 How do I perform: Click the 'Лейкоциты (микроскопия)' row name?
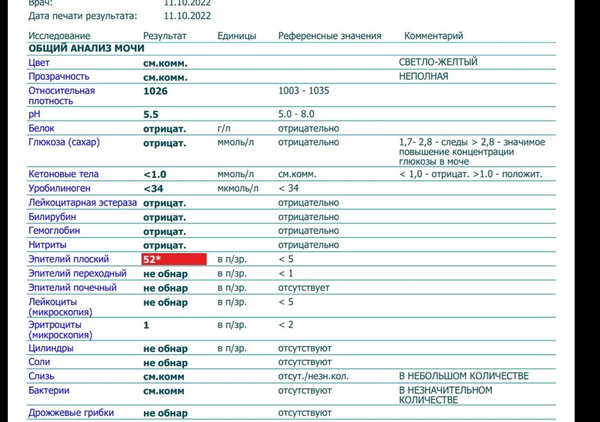(x=61, y=307)
